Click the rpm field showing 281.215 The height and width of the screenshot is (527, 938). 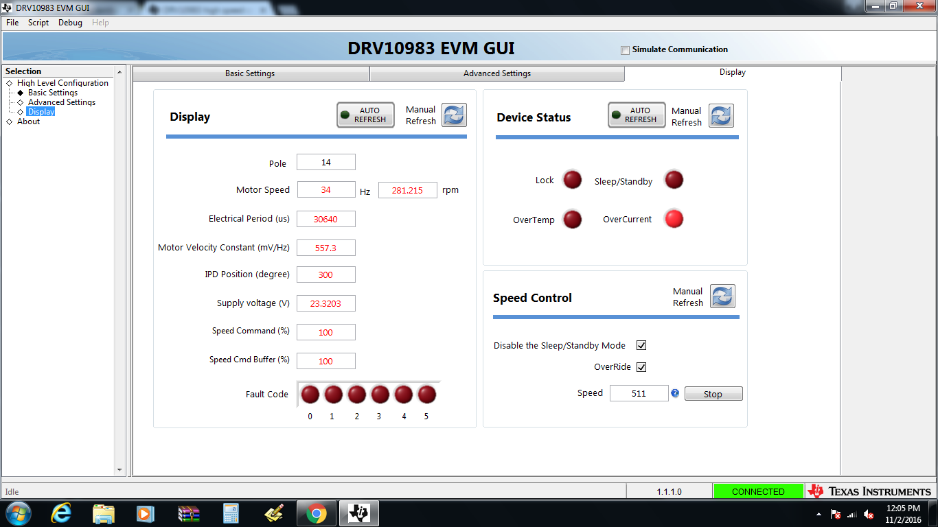(x=408, y=190)
